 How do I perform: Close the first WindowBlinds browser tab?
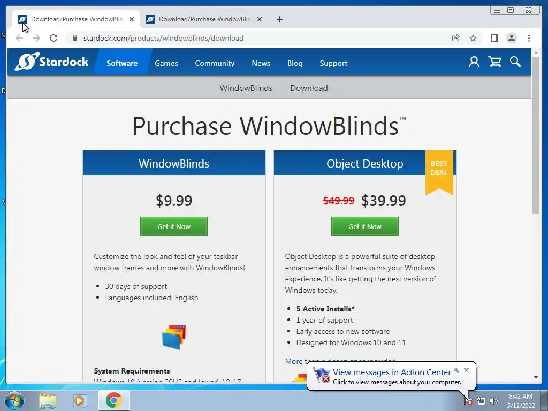[x=132, y=19]
